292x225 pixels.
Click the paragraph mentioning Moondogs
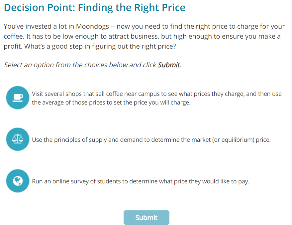point(144,36)
